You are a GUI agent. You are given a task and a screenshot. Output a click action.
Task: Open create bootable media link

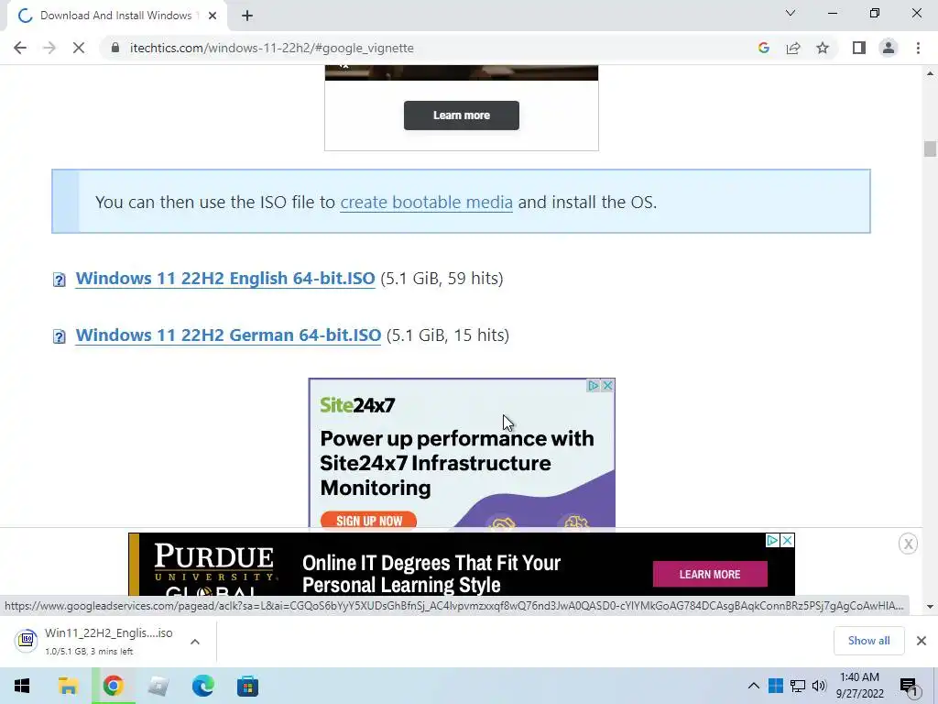click(x=426, y=203)
